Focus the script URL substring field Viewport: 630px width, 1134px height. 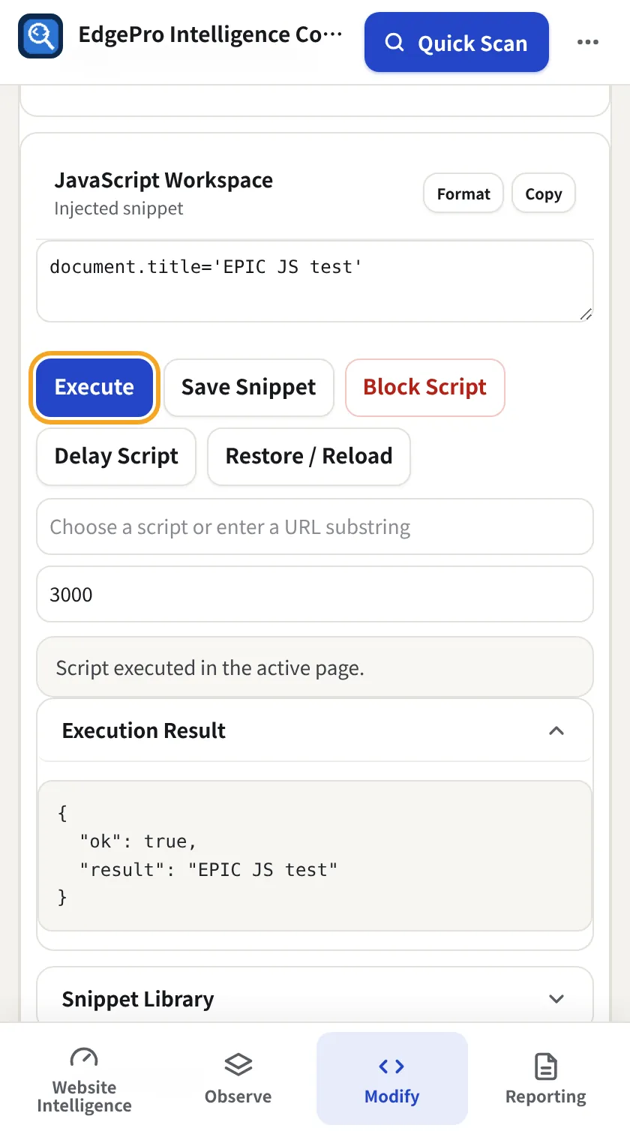(x=315, y=526)
